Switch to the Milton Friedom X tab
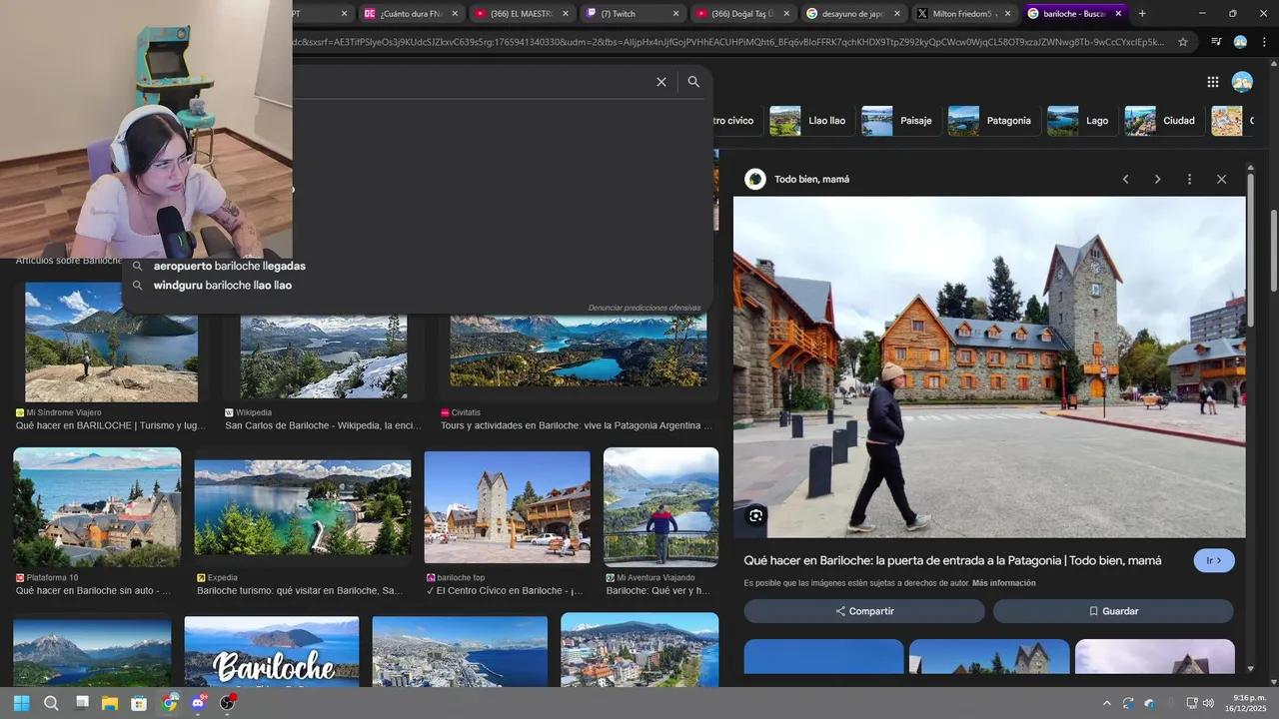The width and height of the screenshot is (1279, 719). [965, 13]
